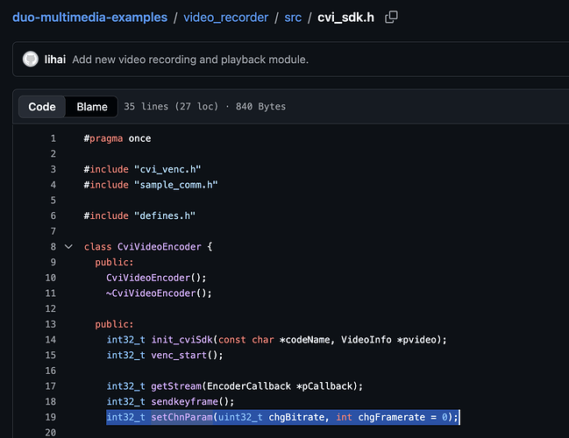
Task: Switch to the Blame tab
Action: click(92, 107)
